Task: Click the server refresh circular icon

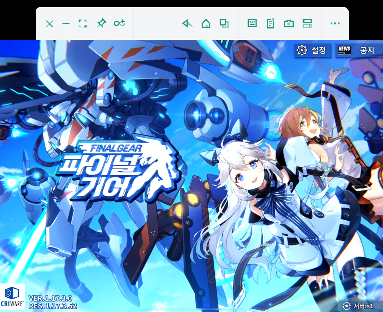Action: point(346,306)
